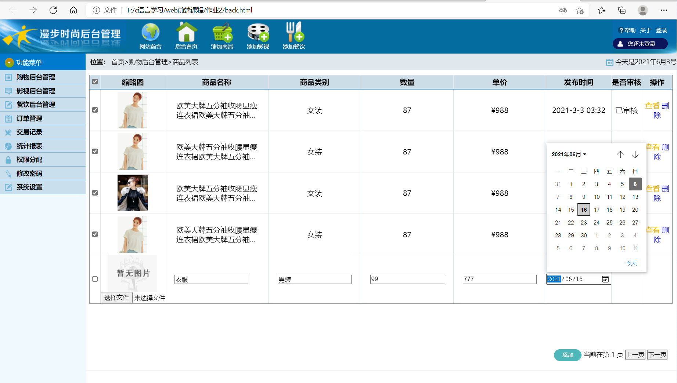Click the down arrow to show next month
The image size is (677, 383).
point(635,154)
